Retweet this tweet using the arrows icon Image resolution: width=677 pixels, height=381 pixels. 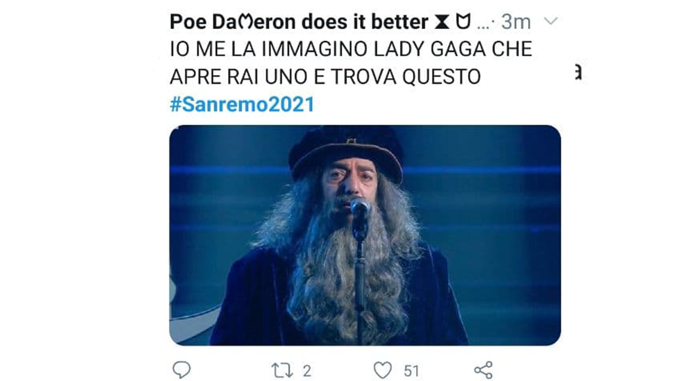click(x=281, y=370)
